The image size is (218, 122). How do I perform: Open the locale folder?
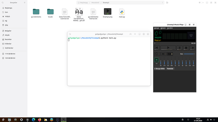(x=50, y=13)
